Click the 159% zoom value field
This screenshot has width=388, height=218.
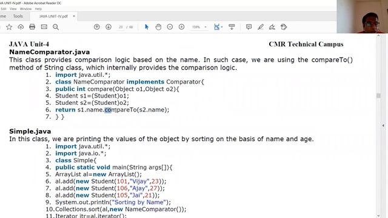click(196, 27)
